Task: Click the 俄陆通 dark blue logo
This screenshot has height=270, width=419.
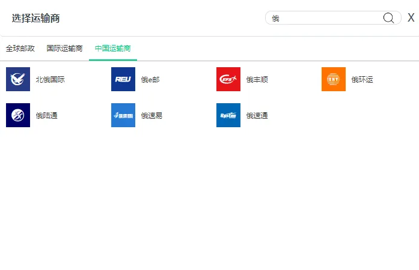Action: [x=18, y=115]
